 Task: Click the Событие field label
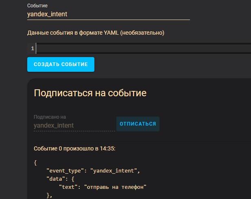click(37, 6)
